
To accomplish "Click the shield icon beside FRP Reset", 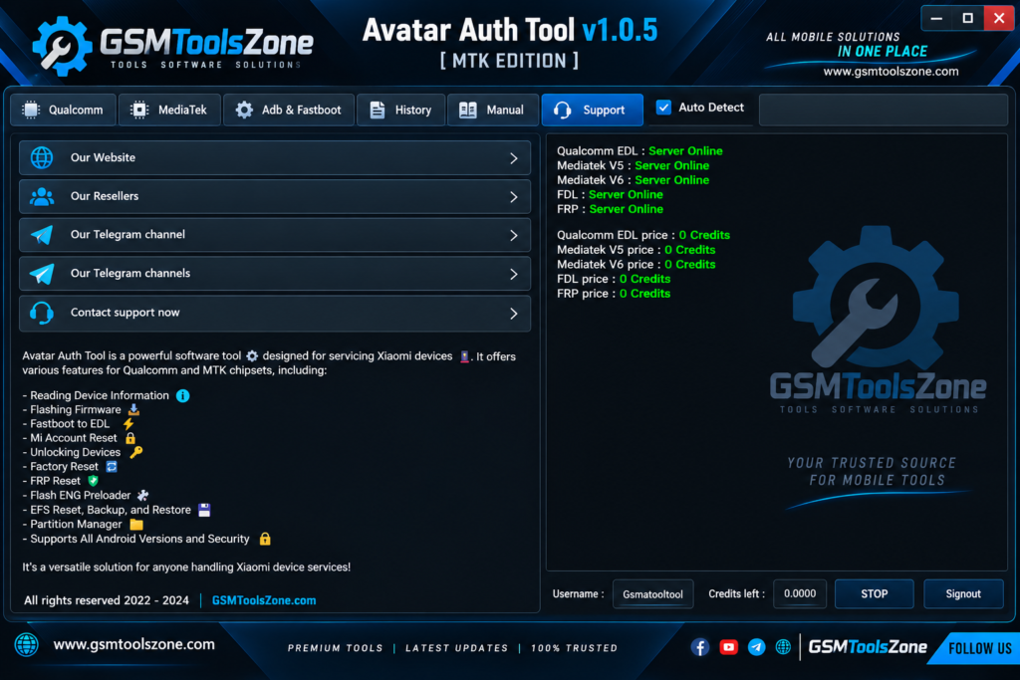I will [93, 481].
